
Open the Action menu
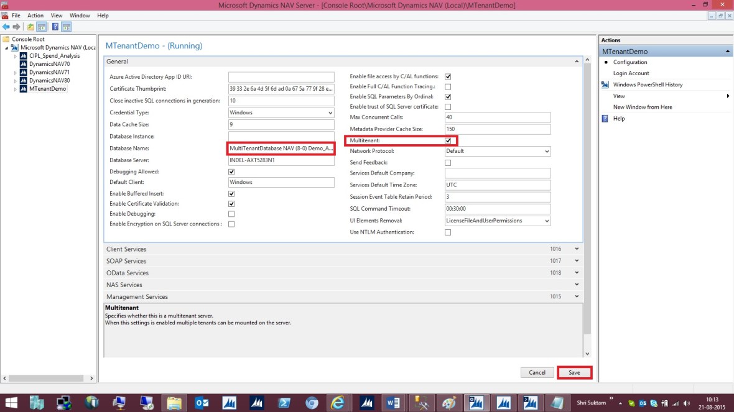pyautogui.click(x=35, y=16)
